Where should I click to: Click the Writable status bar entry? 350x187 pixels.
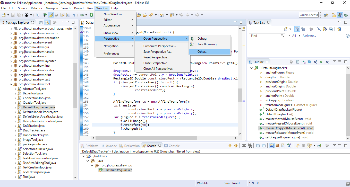click(x=203, y=183)
